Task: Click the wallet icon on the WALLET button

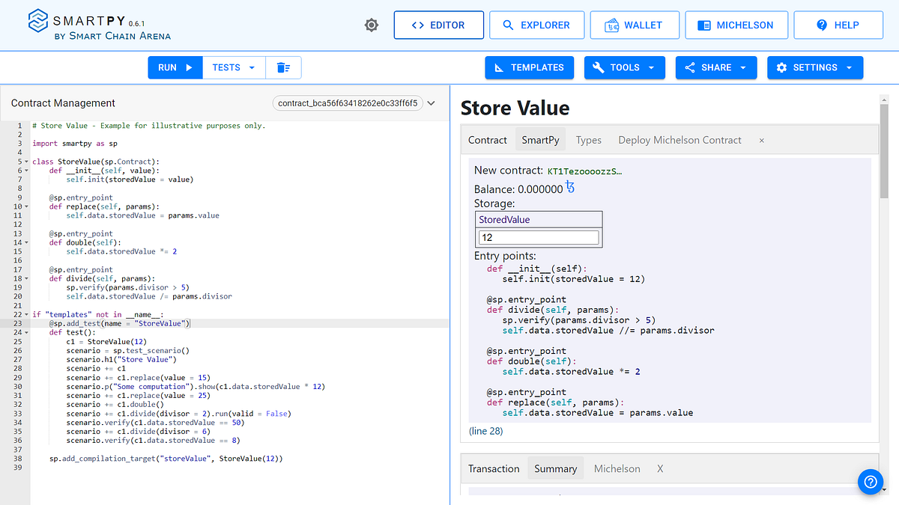Action: click(x=611, y=24)
